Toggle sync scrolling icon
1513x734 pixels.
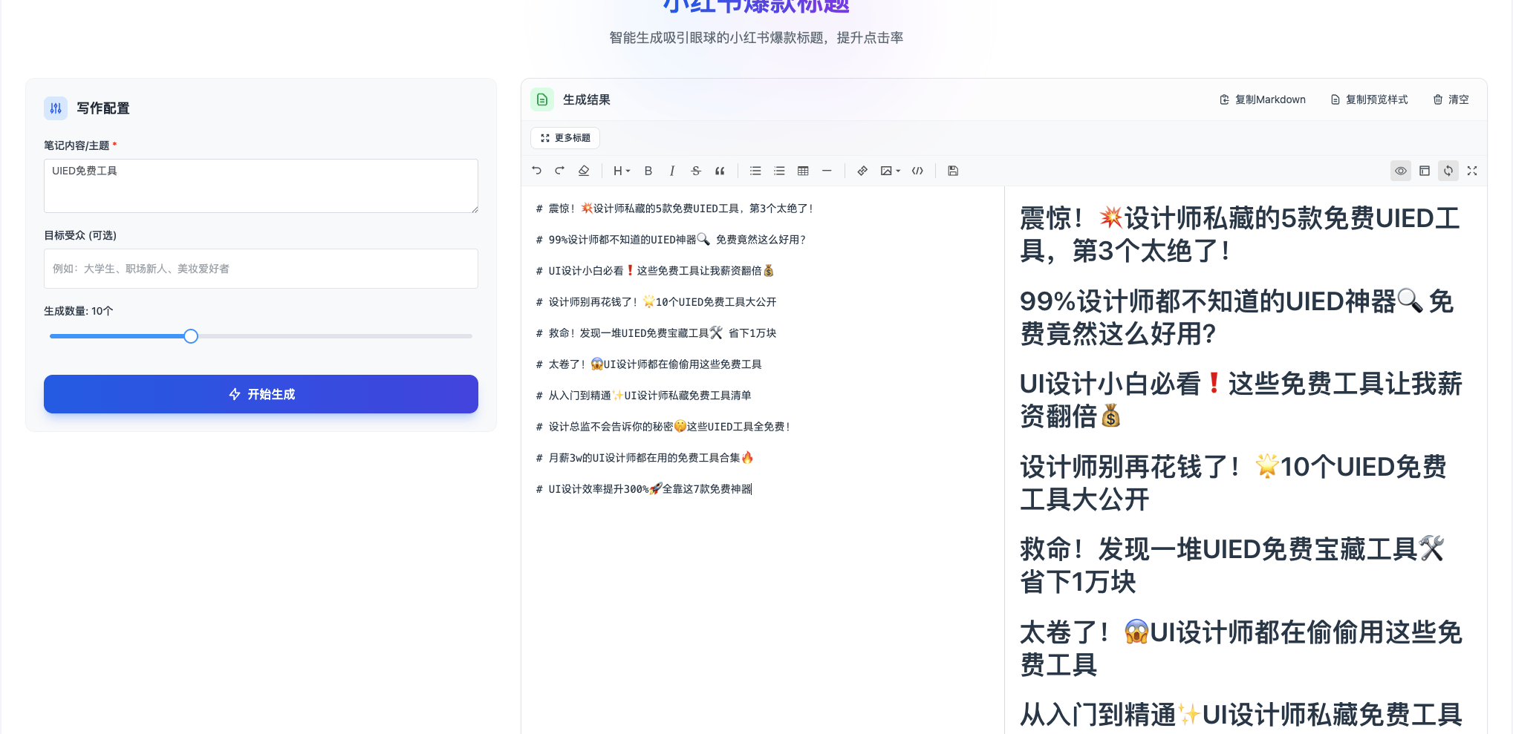coord(1448,171)
